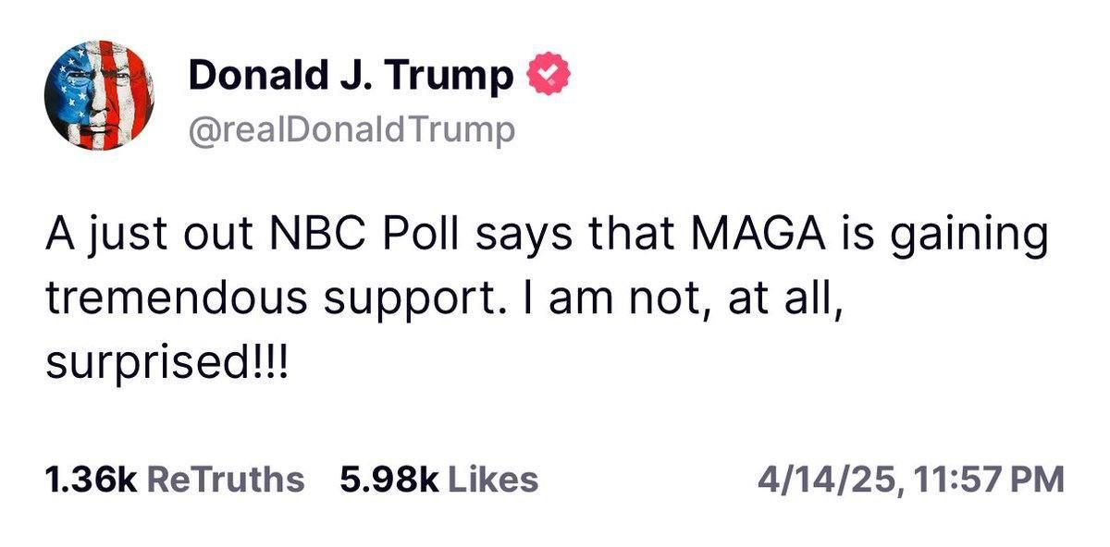Select the "ReTruths" label
Image resolution: width=1110 pixels, height=547 pixels.
click(x=225, y=480)
